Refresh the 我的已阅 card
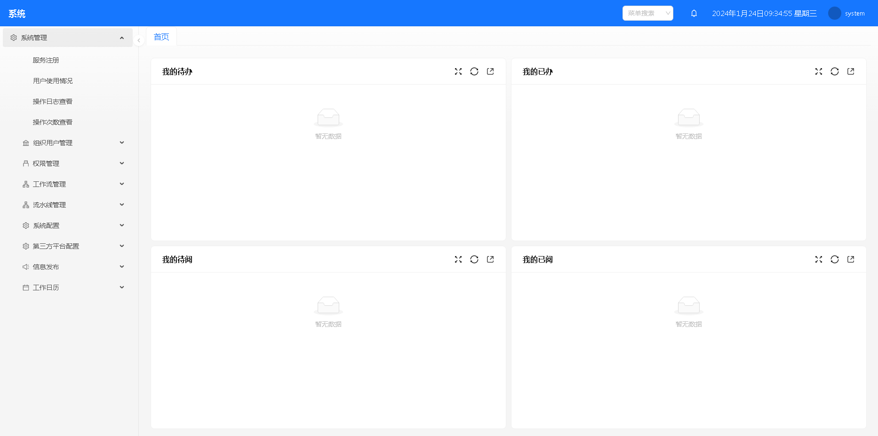 pos(835,259)
